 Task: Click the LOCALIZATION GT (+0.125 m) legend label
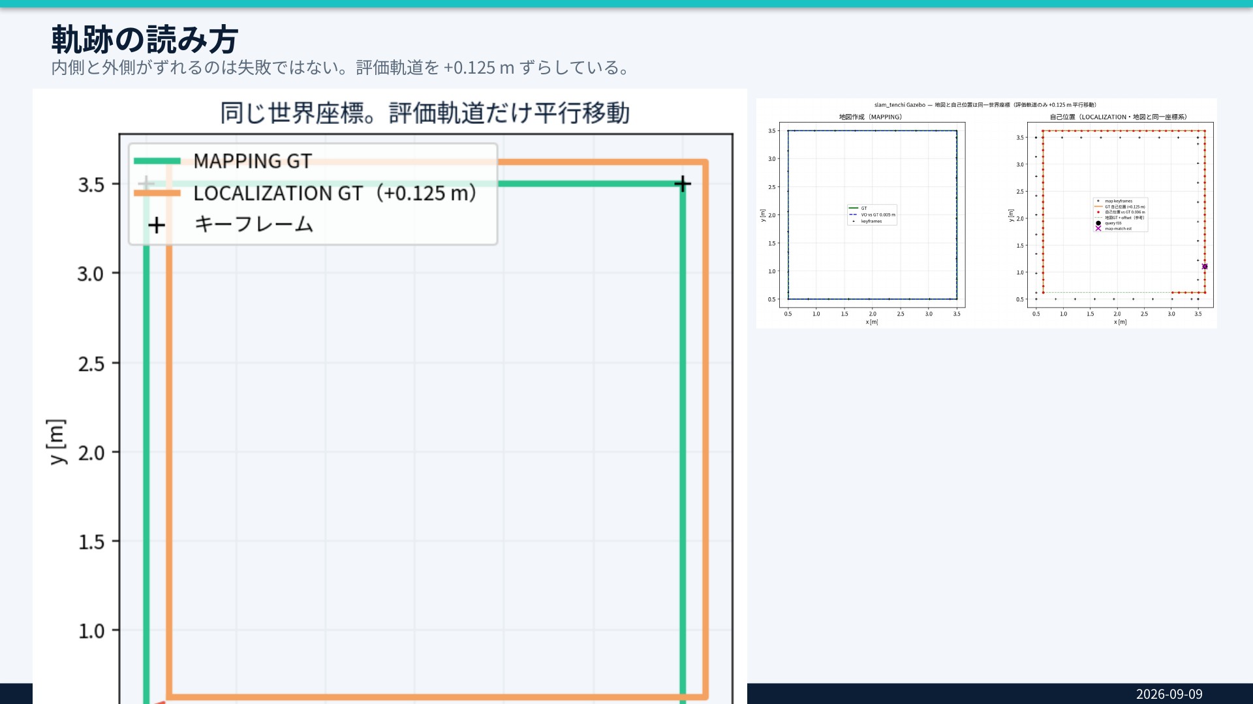(x=335, y=193)
